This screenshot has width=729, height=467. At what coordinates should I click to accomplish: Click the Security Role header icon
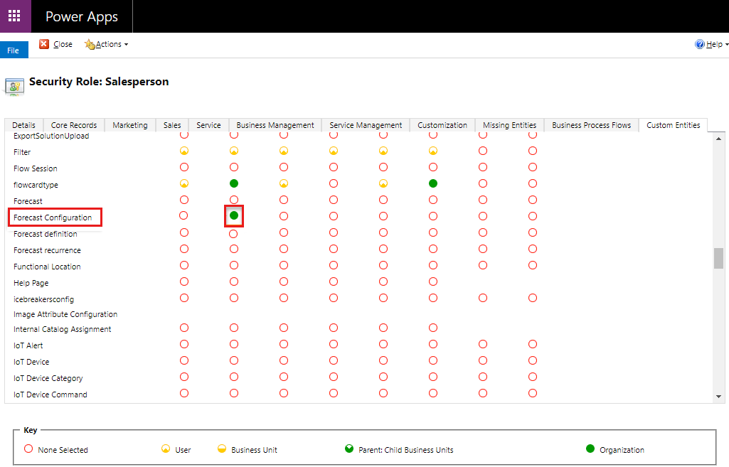pos(14,85)
